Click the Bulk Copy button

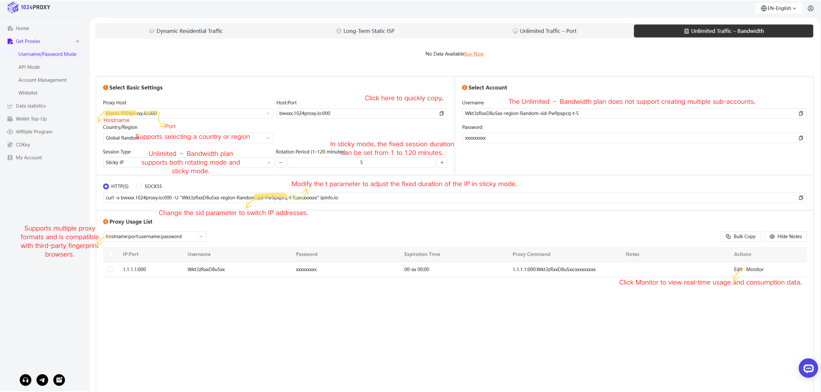pos(740,236)
